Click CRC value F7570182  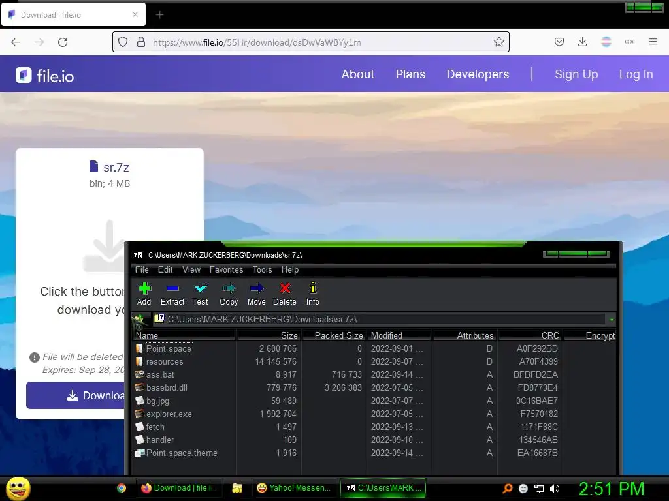[539, 414]
